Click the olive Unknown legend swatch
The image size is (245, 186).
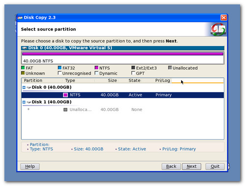(23, 73)
